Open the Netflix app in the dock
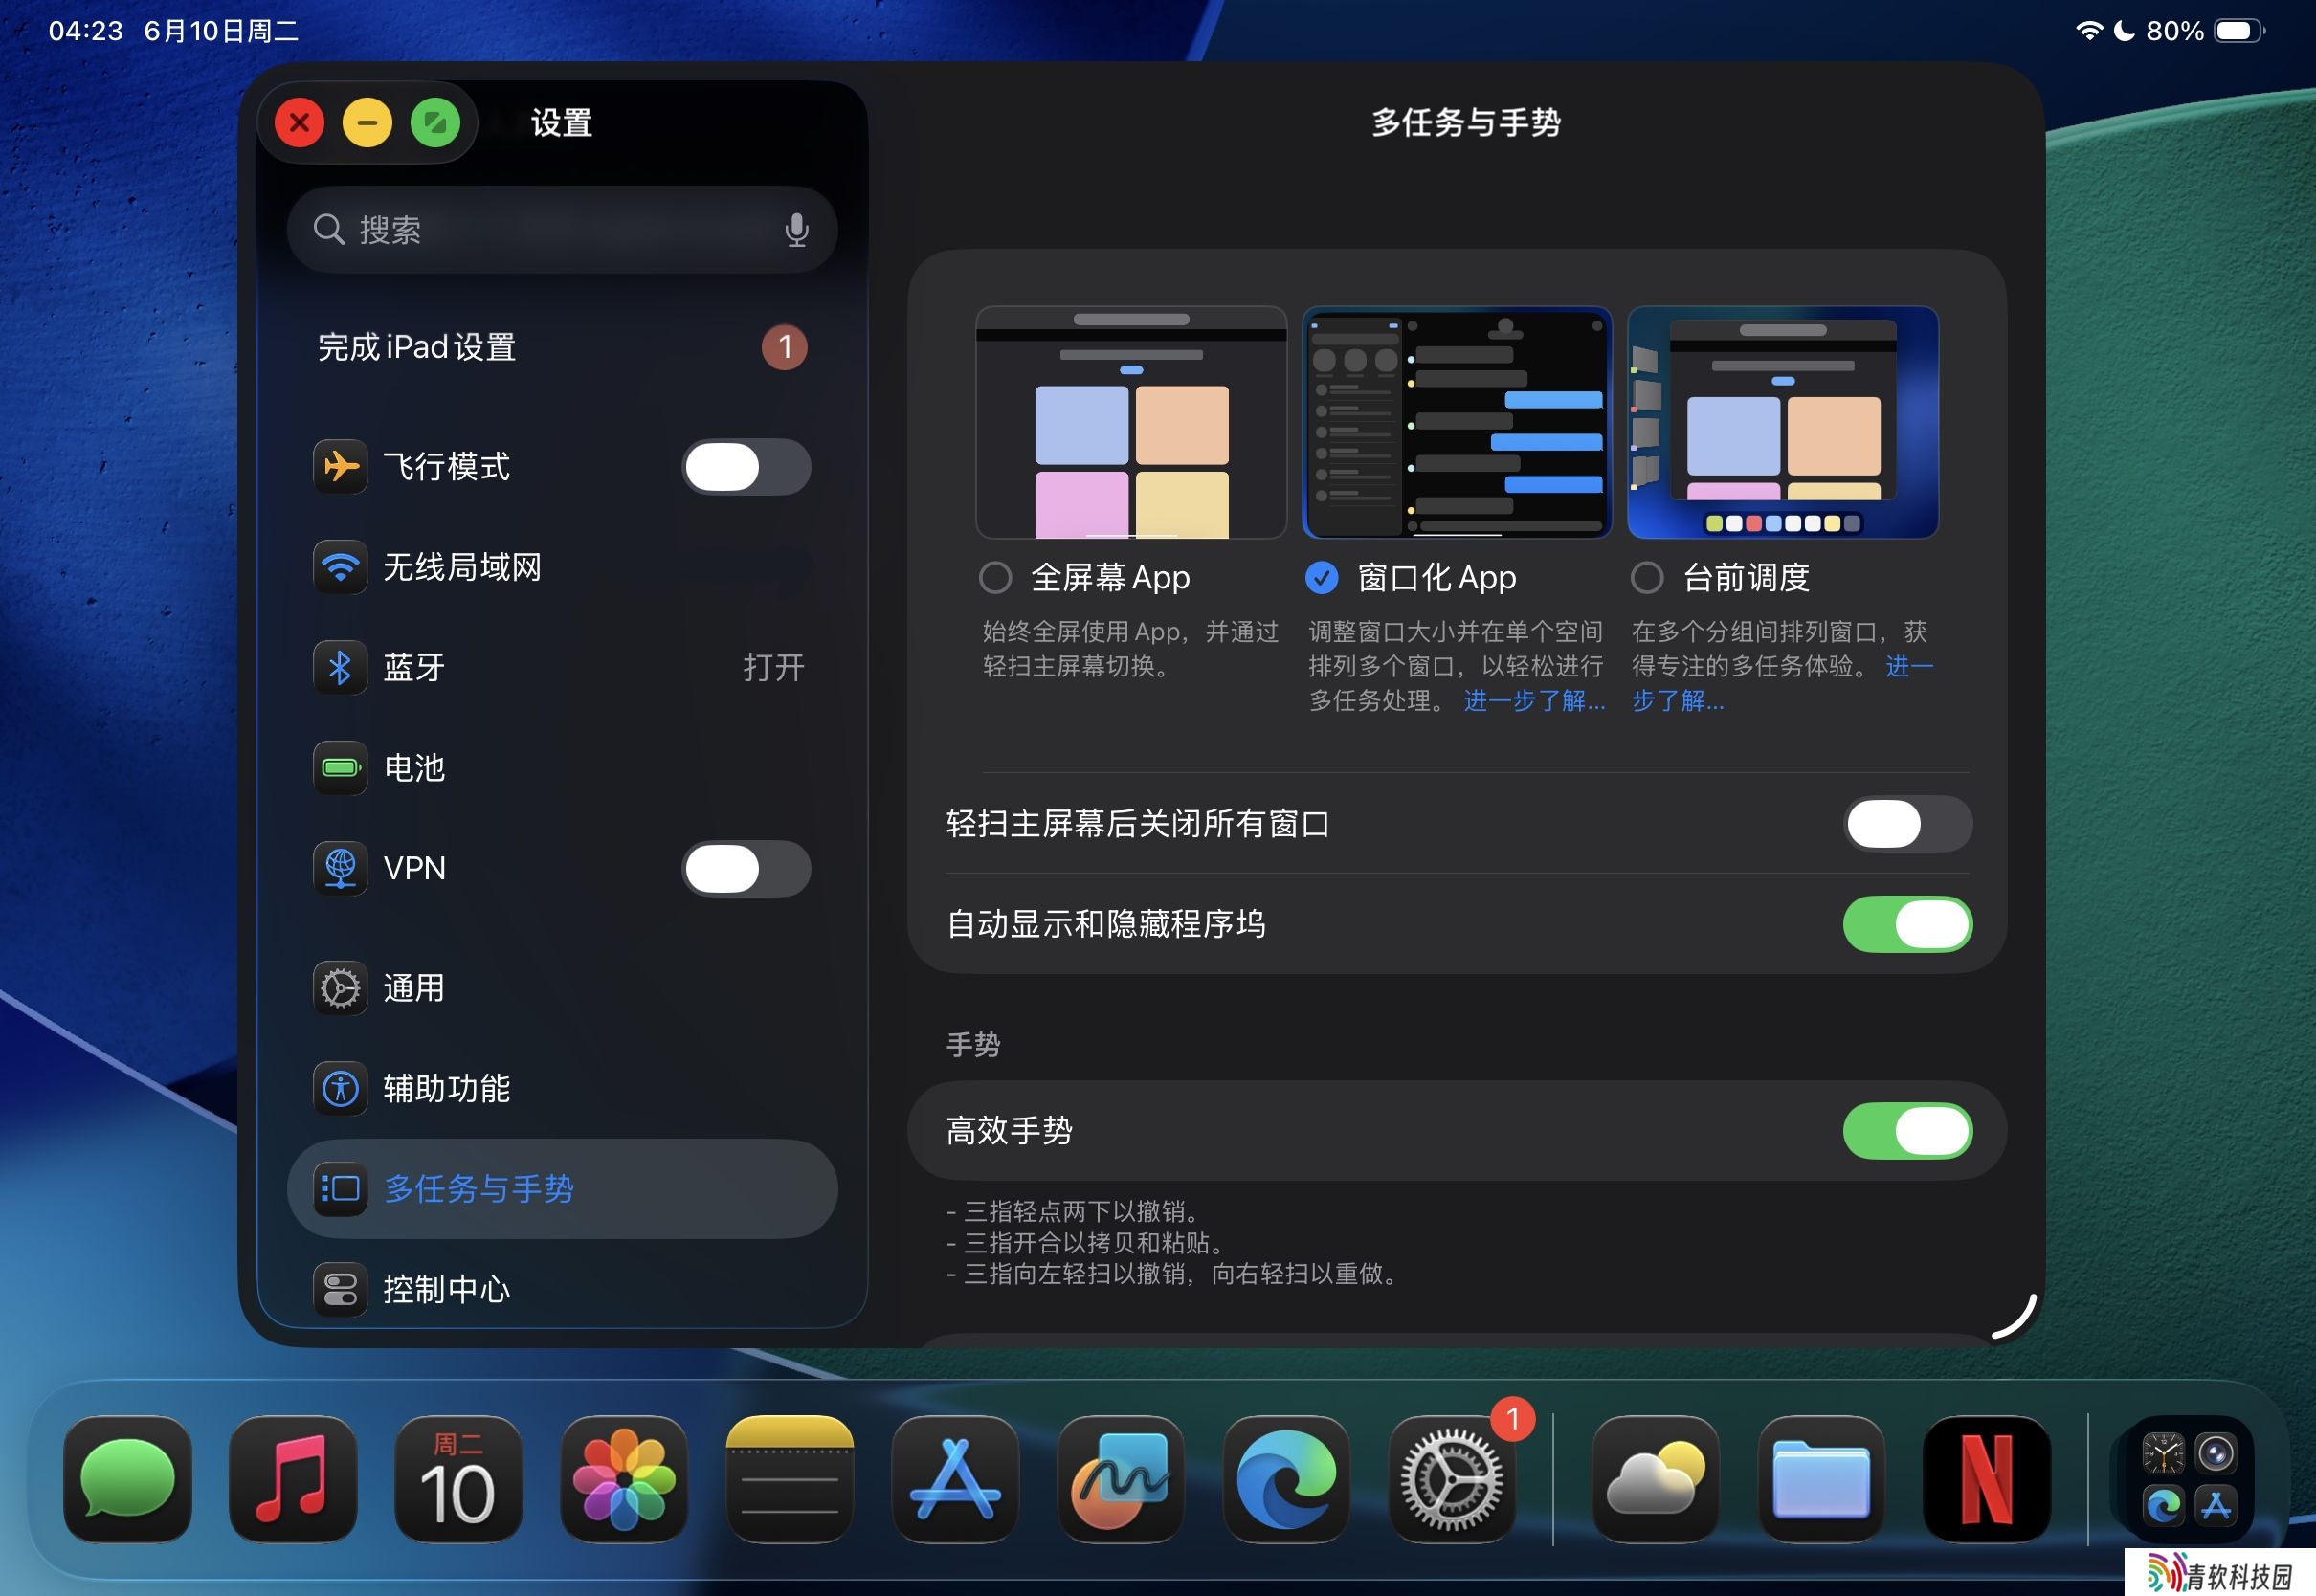This screenshot has width=2316, height=1596. [x=1986, y=1479]
